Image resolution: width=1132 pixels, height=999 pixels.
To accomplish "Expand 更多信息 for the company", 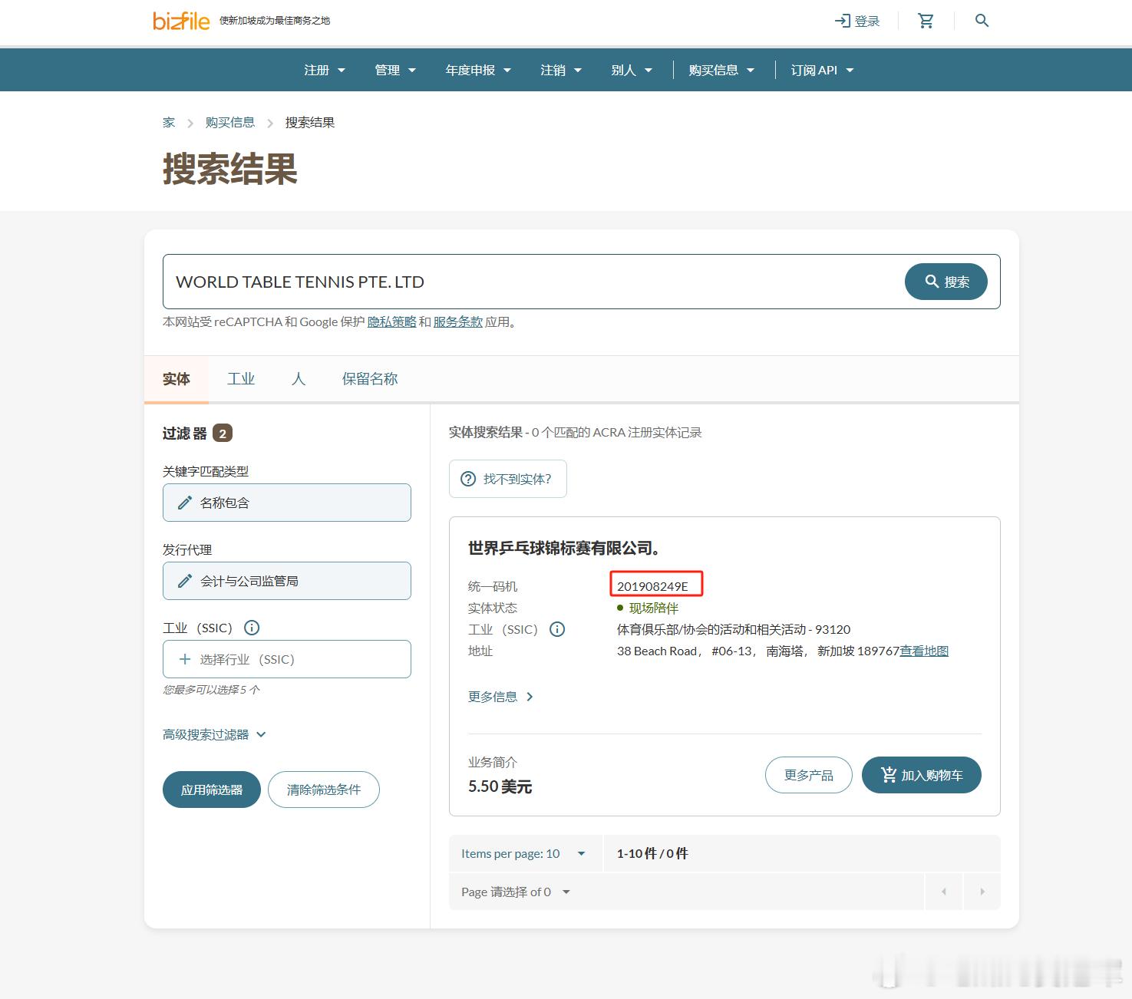I will pos(500,697).
